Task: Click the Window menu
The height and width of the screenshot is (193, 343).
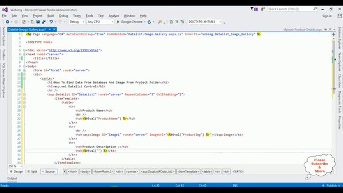Action: click(x=130, y=16)
